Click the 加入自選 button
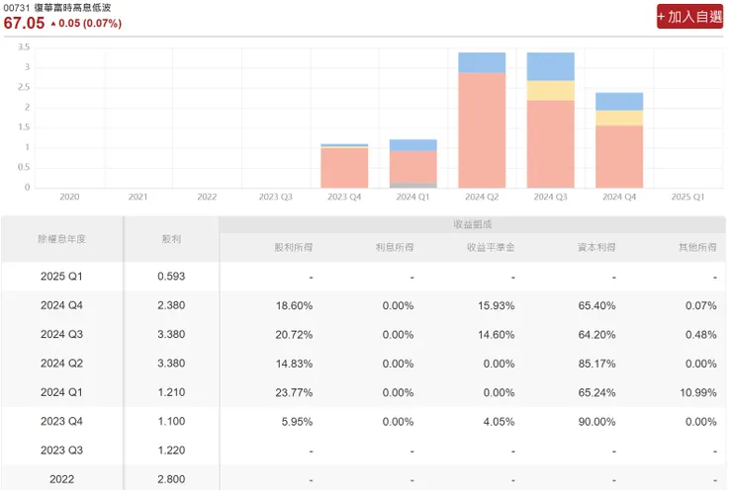 689,17
